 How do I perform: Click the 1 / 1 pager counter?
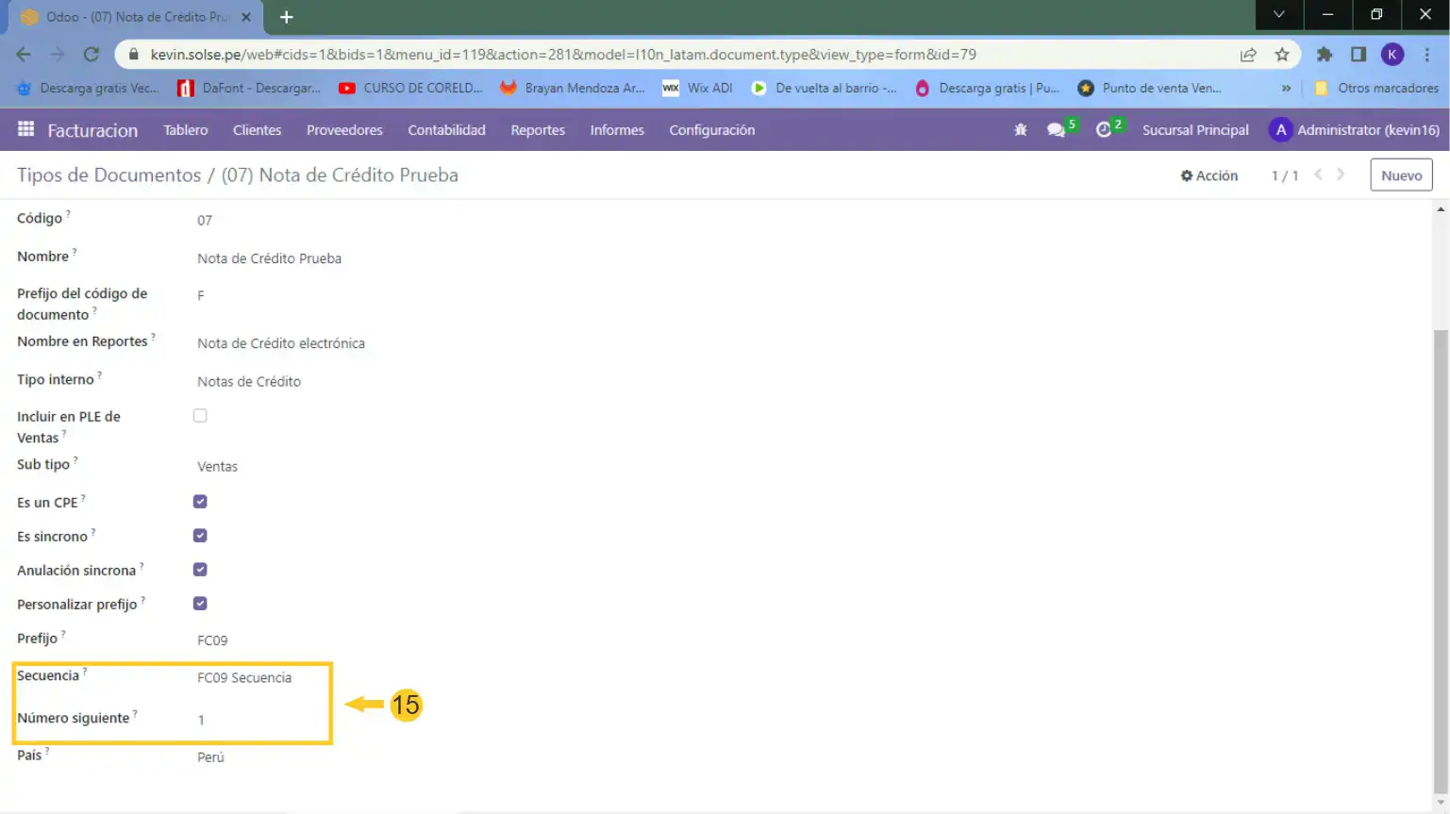point(1285,175)
